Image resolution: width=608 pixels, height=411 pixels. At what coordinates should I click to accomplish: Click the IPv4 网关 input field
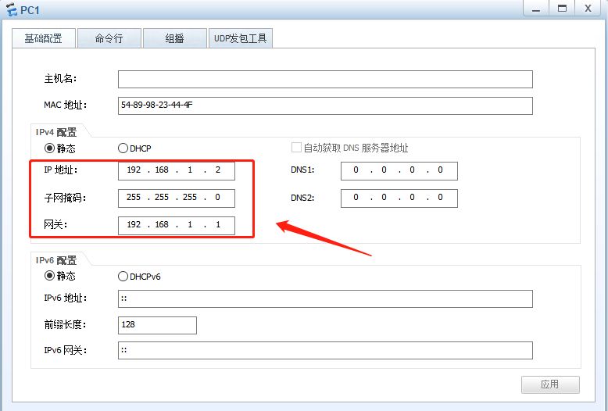click(176, 225)
